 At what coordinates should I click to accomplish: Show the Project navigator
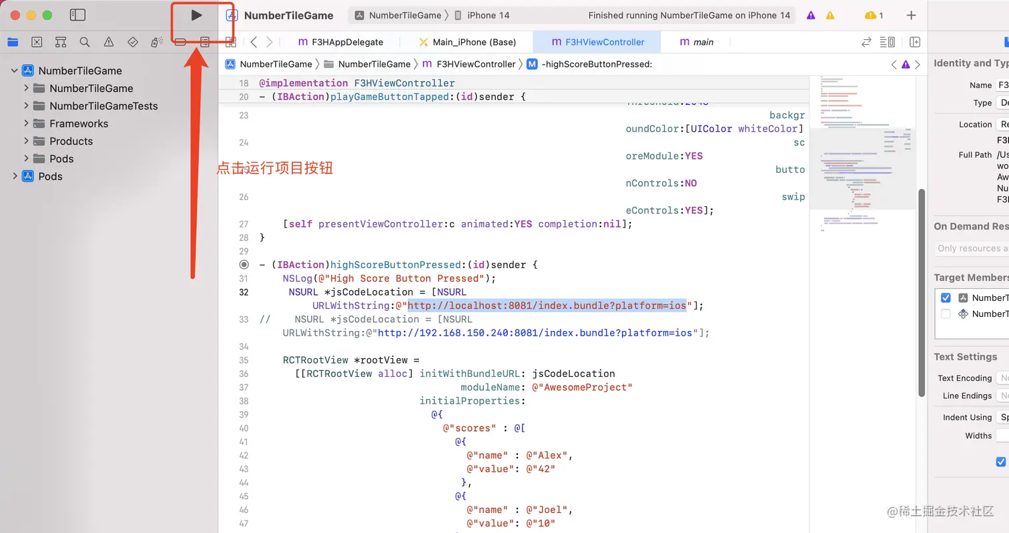(x=13, y=42)
